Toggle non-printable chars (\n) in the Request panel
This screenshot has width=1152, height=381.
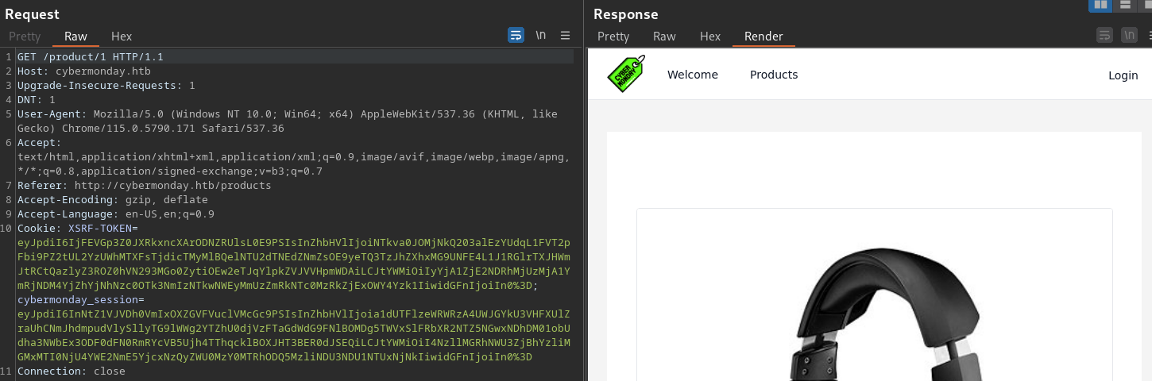(x=541, y=35)
